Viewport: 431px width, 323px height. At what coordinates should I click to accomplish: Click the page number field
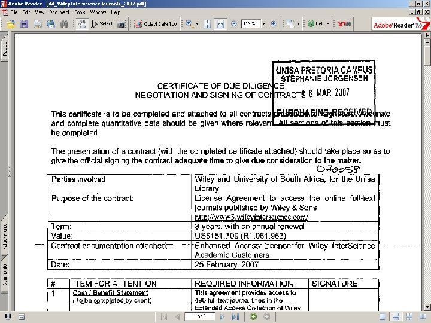click(x=200, y=316)
